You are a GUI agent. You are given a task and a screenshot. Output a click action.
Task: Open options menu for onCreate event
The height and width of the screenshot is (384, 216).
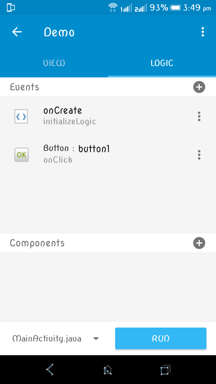click(199, 116)
